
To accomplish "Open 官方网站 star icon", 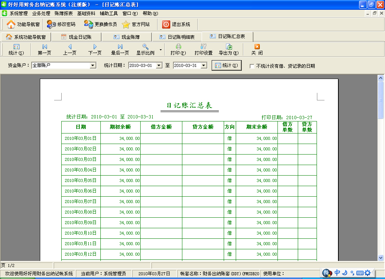I will click(x=126, y=24).
